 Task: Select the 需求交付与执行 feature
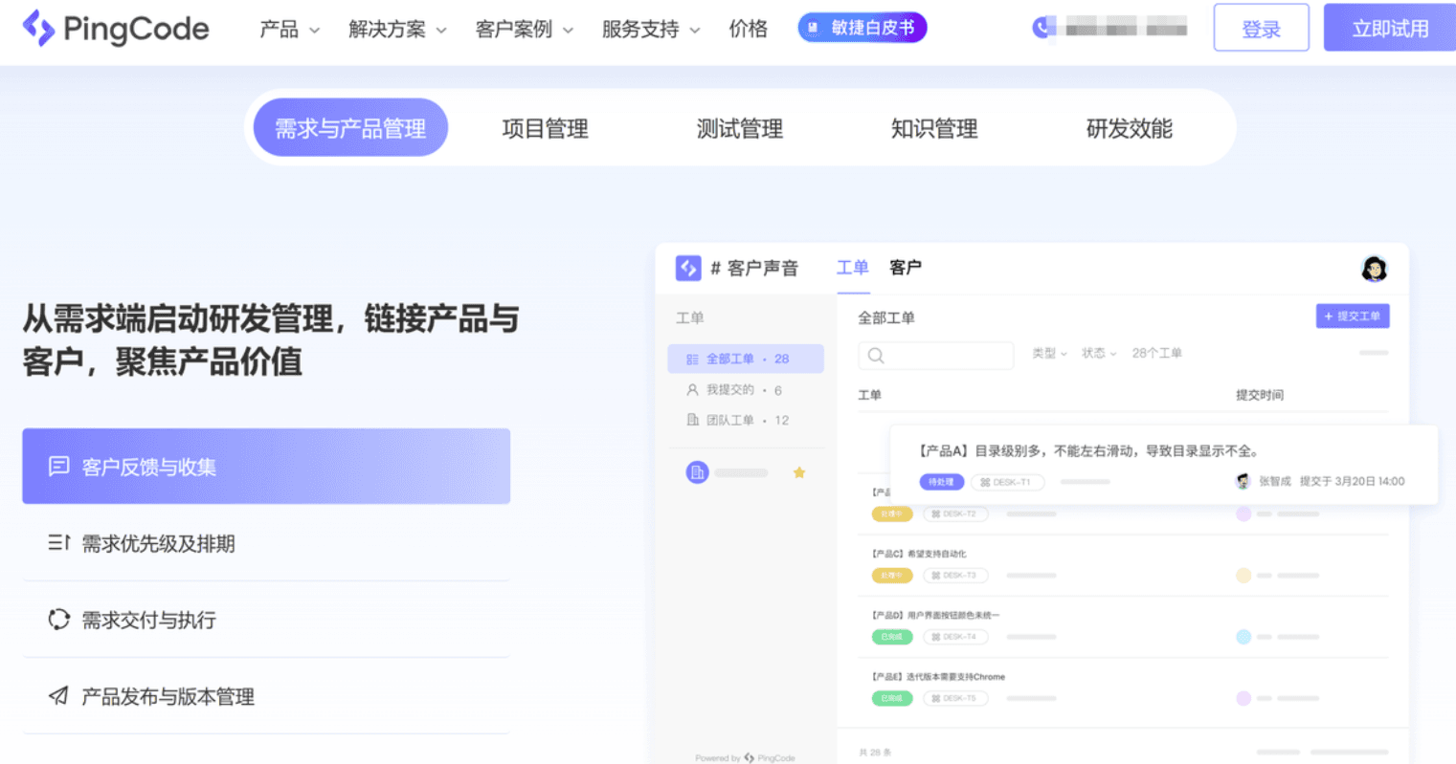click(x=266, y=620)
